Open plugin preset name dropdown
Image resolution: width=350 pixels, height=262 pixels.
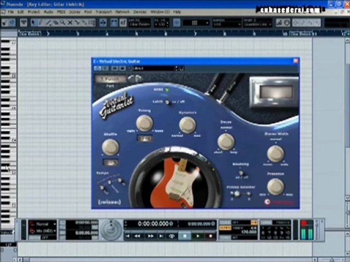coord(154,68)
